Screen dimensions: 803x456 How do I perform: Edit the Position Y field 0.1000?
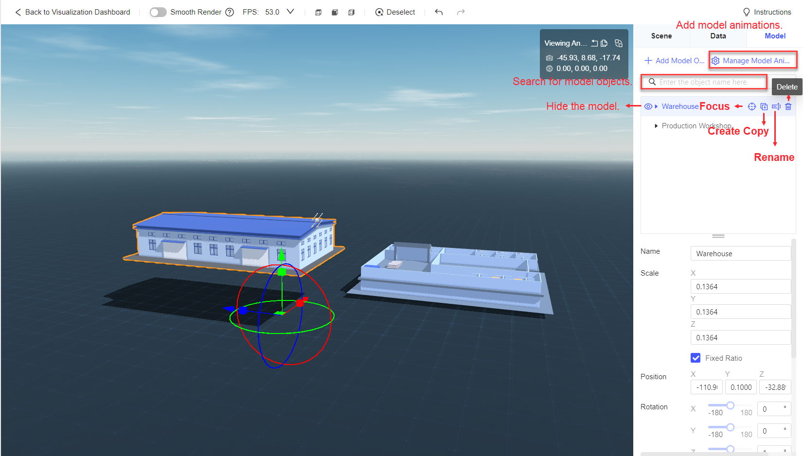[x=741, y=387]
